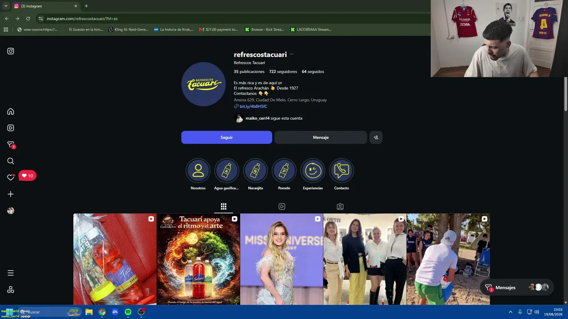Viewport: 568px width, 319px height.
Task: Open own profile avatar in sidebar
Action: click(11, 211)
